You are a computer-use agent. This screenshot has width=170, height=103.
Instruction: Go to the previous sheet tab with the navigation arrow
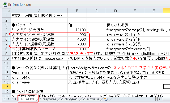click(x=8, y=99)
